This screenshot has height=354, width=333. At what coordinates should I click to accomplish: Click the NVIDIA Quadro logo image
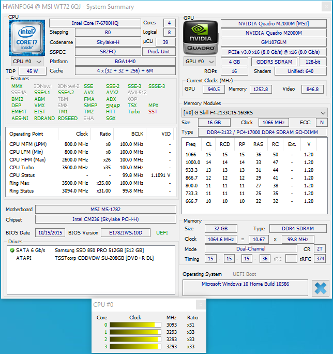tap(201, 38)
